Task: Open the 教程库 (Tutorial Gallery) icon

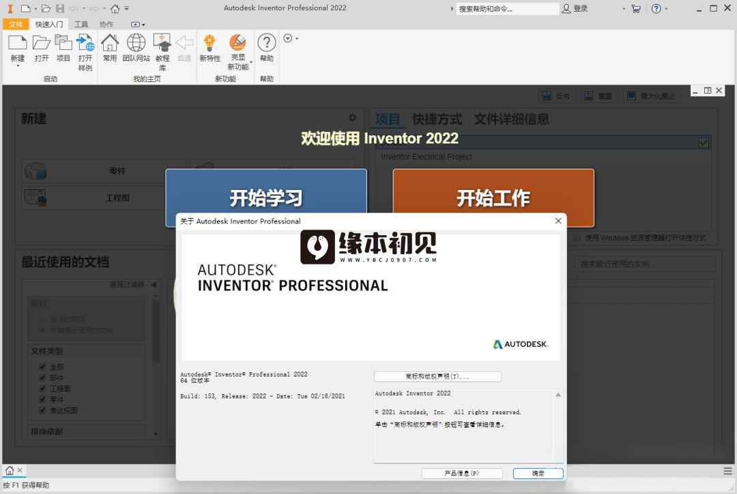Action: click(x=162, y=43)
